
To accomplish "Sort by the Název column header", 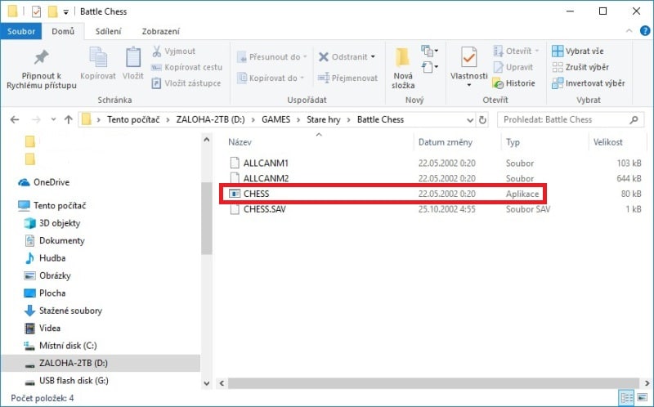I will (x=240, y=142).
